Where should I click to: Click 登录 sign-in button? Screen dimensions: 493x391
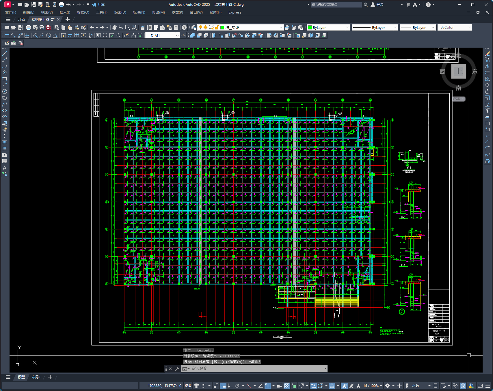[x=377, y=5]
